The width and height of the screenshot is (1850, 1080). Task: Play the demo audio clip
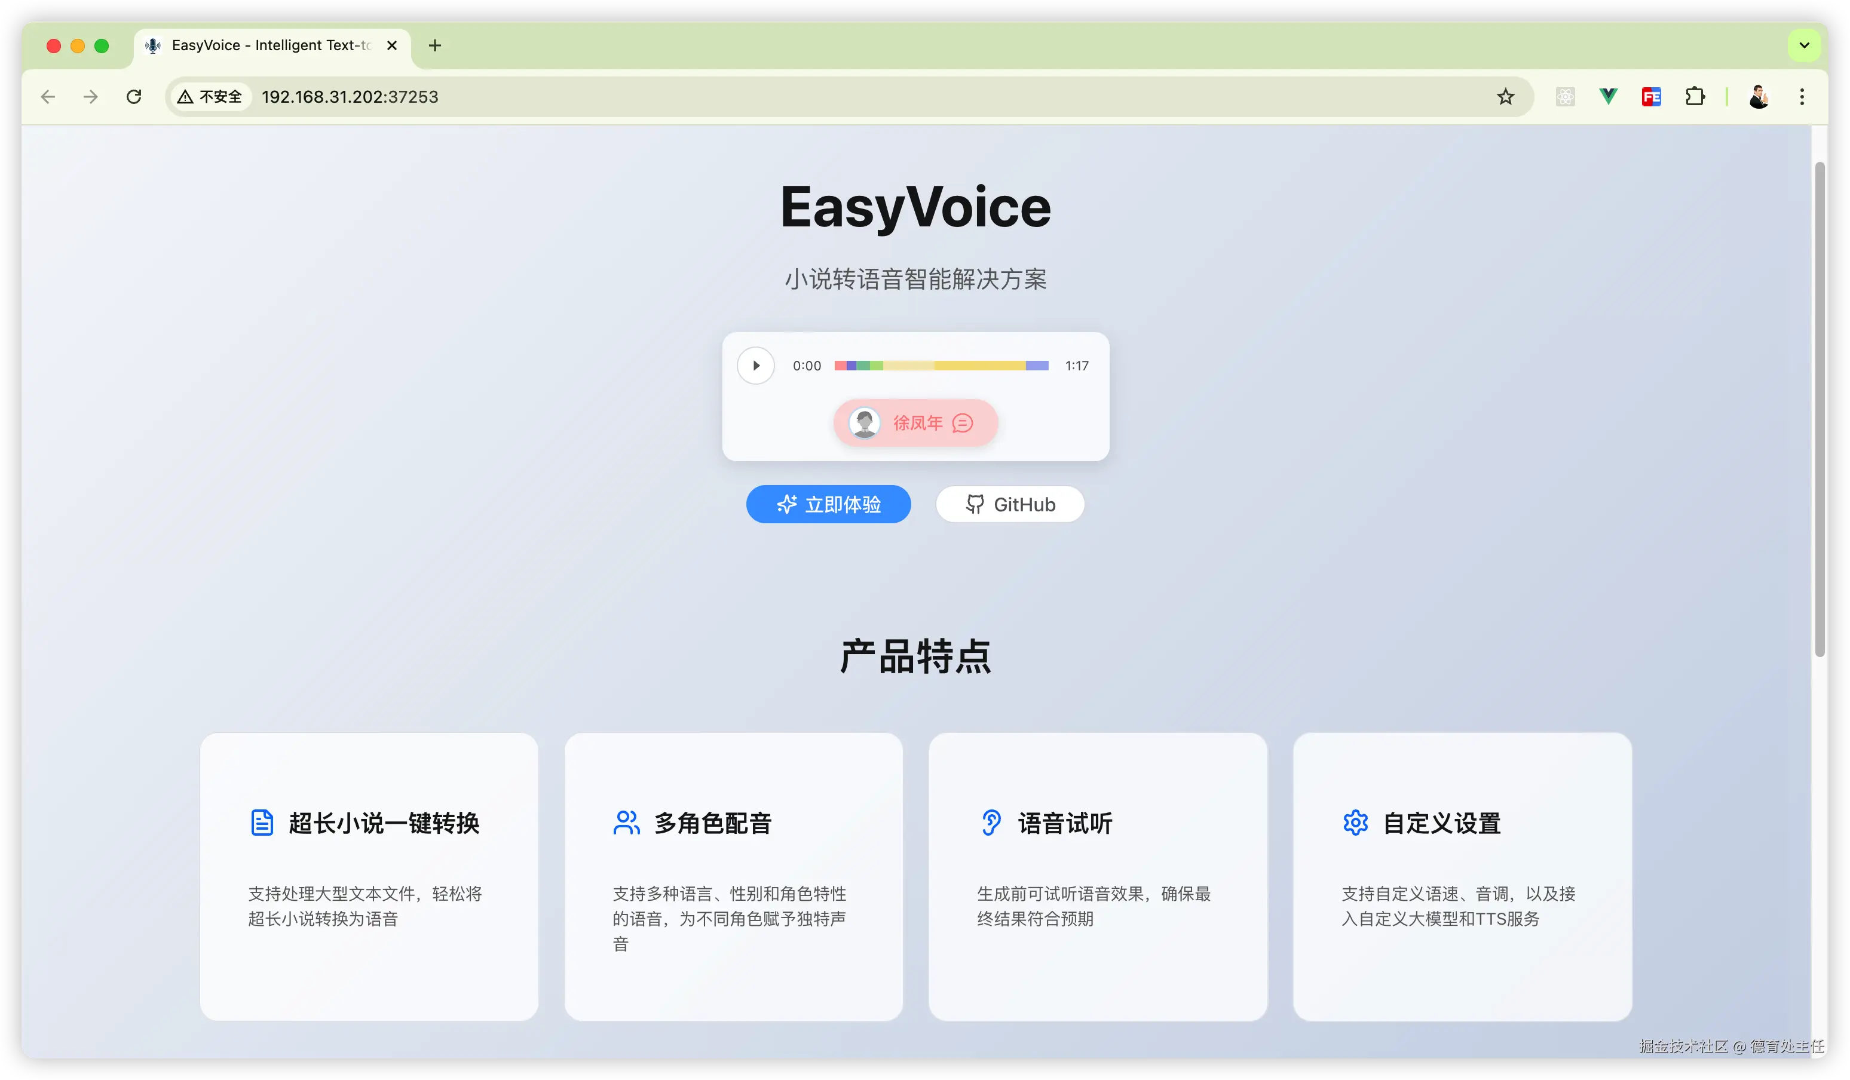tap(755, 366)
